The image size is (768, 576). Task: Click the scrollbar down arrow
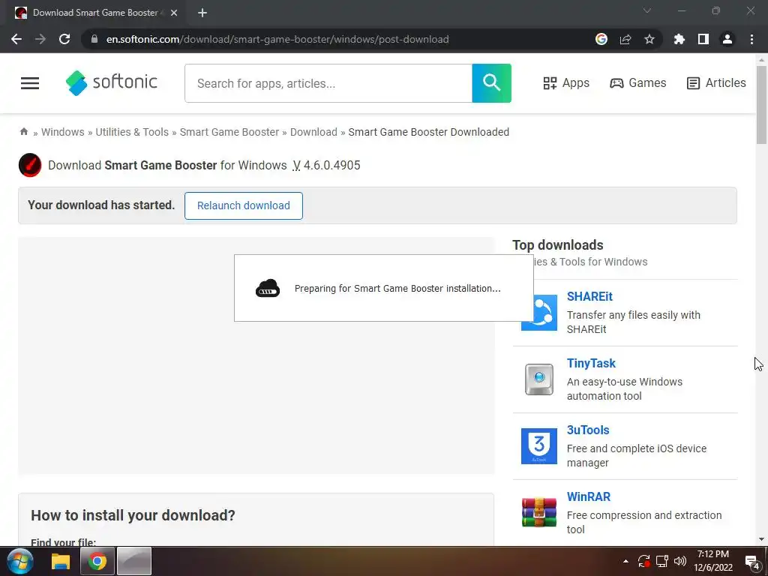761,539
